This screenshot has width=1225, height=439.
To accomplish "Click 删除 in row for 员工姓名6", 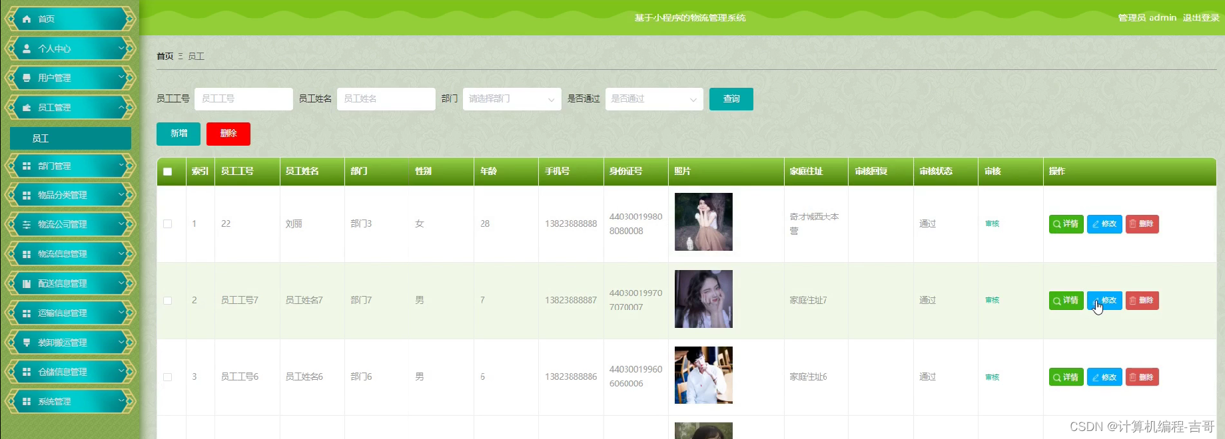I will pyautogui.click(x=1142, y=377).
